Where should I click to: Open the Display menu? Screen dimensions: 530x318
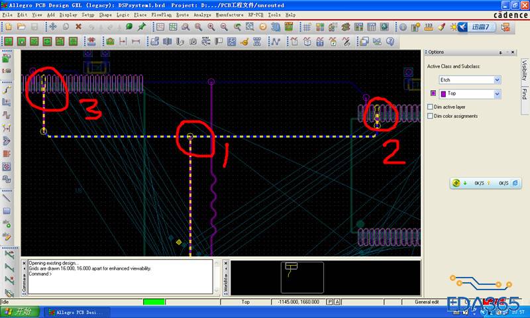pos(68,15)
